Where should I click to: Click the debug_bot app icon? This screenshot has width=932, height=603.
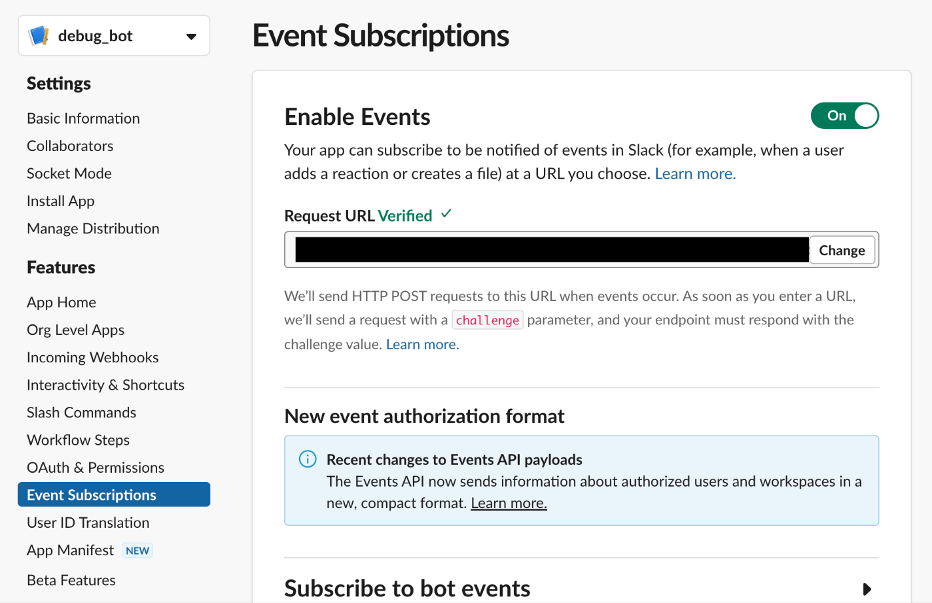(x=39, y=35)
